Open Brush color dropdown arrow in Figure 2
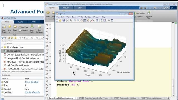Screen dimensions: 178x100 pyautogui.click(x=94, y=21)
